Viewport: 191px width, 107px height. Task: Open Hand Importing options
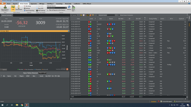[x=29, y=11]
